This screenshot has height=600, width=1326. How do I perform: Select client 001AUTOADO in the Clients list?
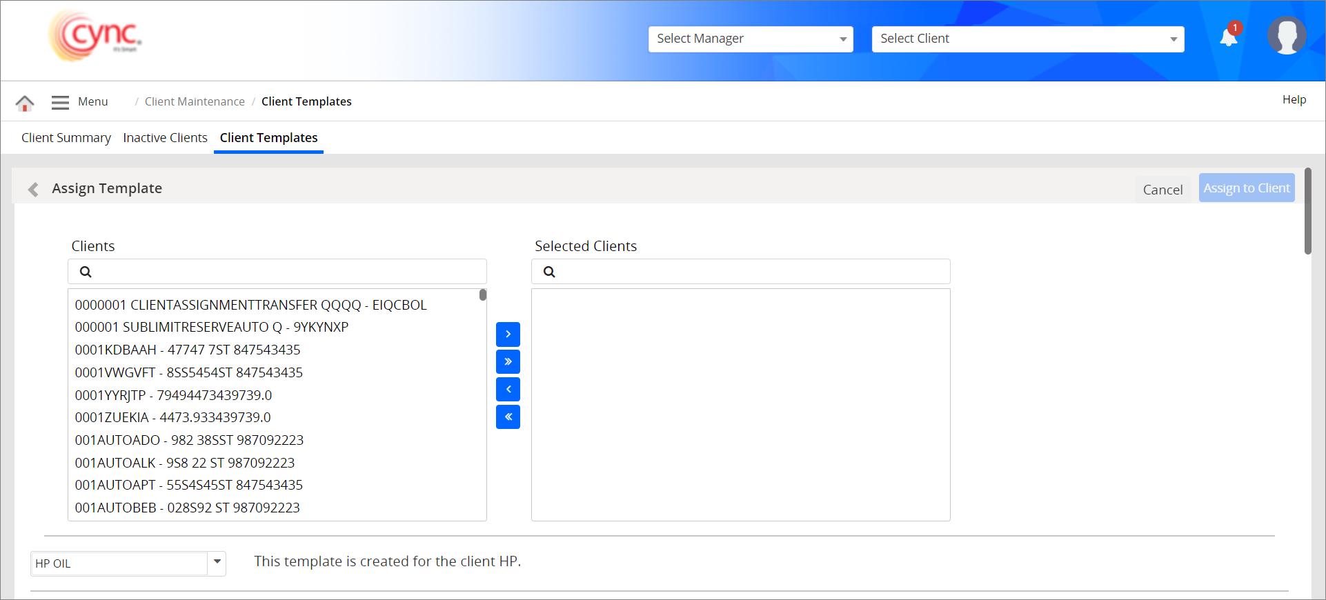(x=189, y=440)
